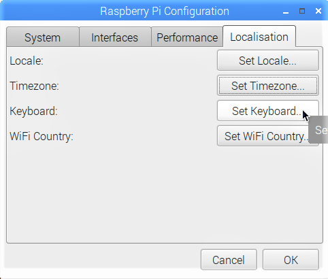Minimize the Raspberry Pi Configuration window
The width and height of the screenshot is (328, 279).
coord(286,12)
